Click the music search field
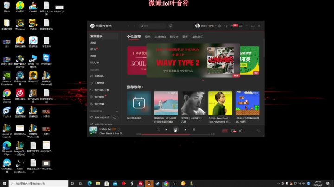The width and height of the screenshot is (334, 187). tap(153, 26)
